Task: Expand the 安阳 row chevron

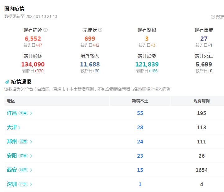Action: tap(31, 156)
